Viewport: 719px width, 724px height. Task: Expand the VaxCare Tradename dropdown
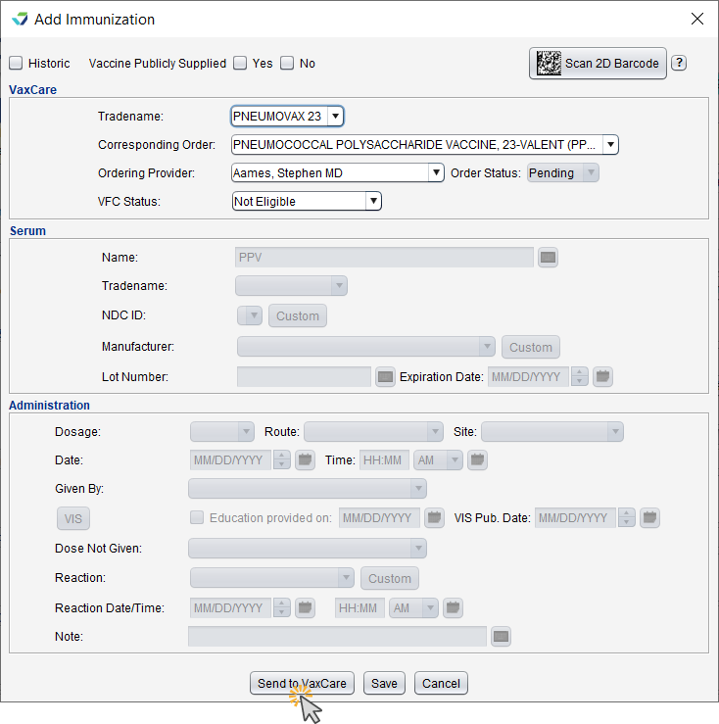click(336, 116)
